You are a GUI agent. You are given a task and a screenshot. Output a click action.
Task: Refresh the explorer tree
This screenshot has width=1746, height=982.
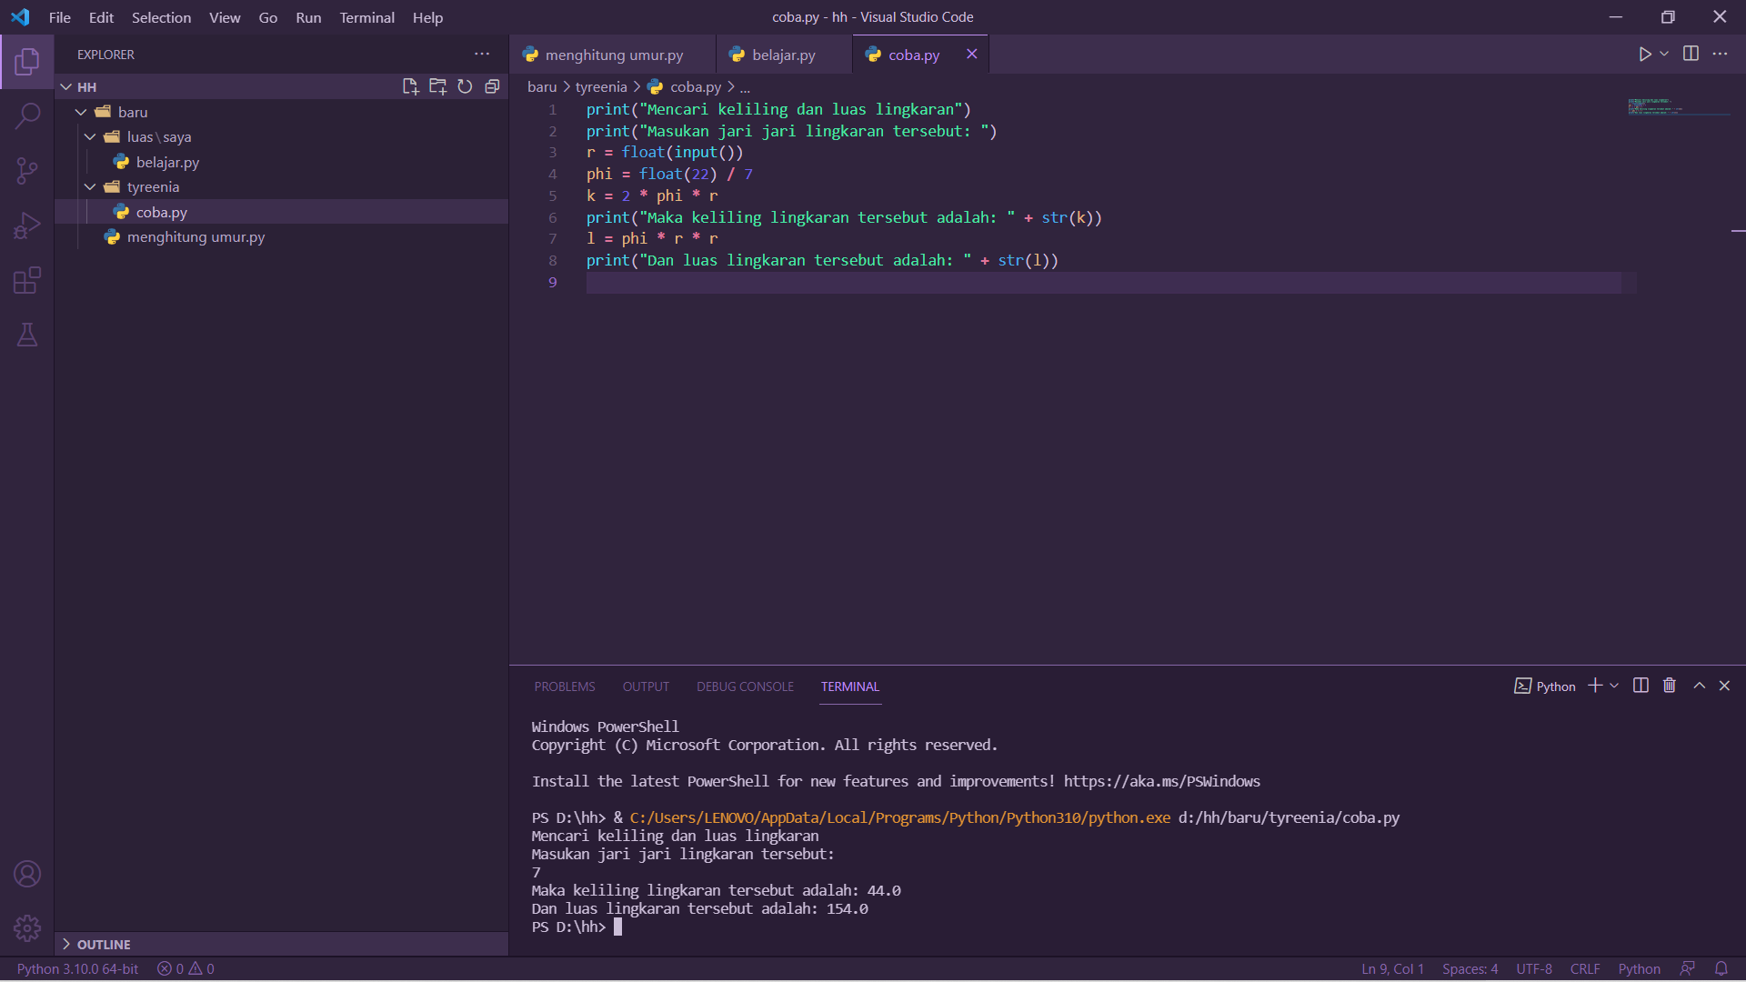pyautogui.click(x=465, y=86)
